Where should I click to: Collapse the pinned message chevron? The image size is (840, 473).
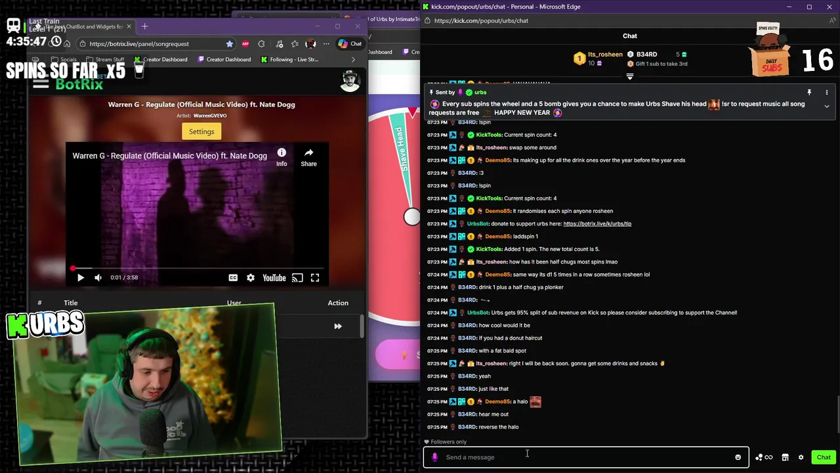[826, 106]
